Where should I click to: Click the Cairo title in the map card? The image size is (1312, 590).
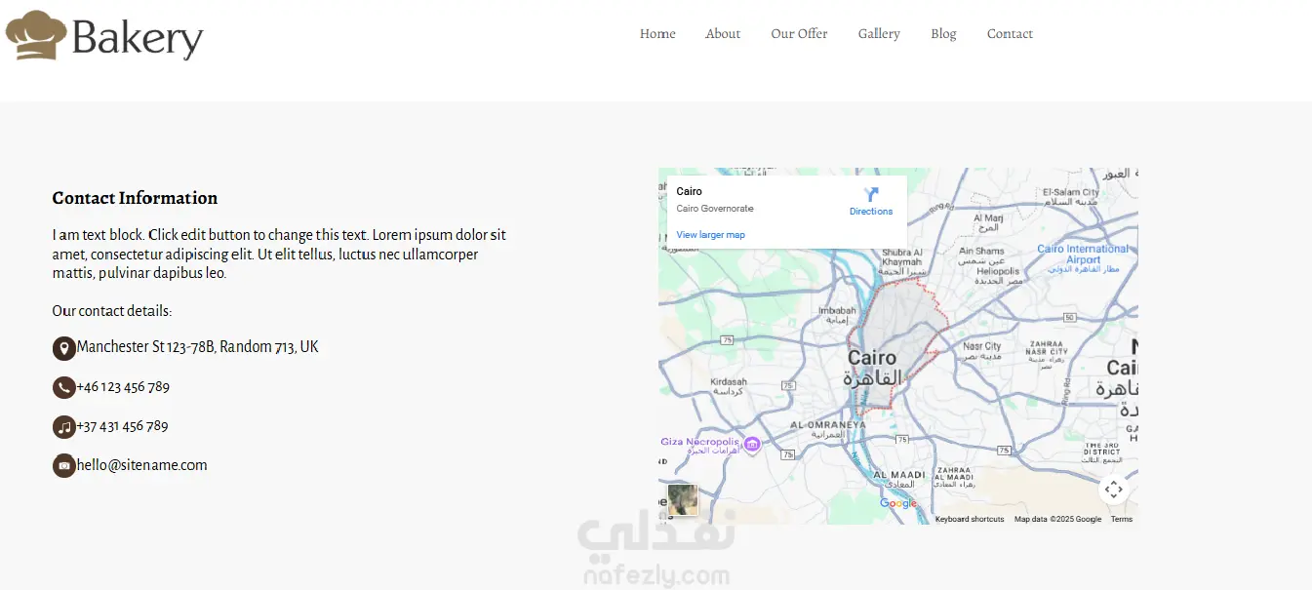(x=689, y=191)
